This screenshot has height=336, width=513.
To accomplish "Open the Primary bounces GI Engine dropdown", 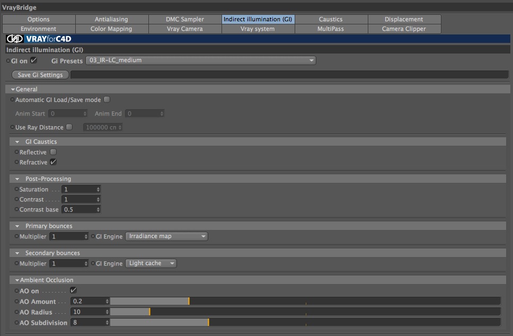I will 166,236.
